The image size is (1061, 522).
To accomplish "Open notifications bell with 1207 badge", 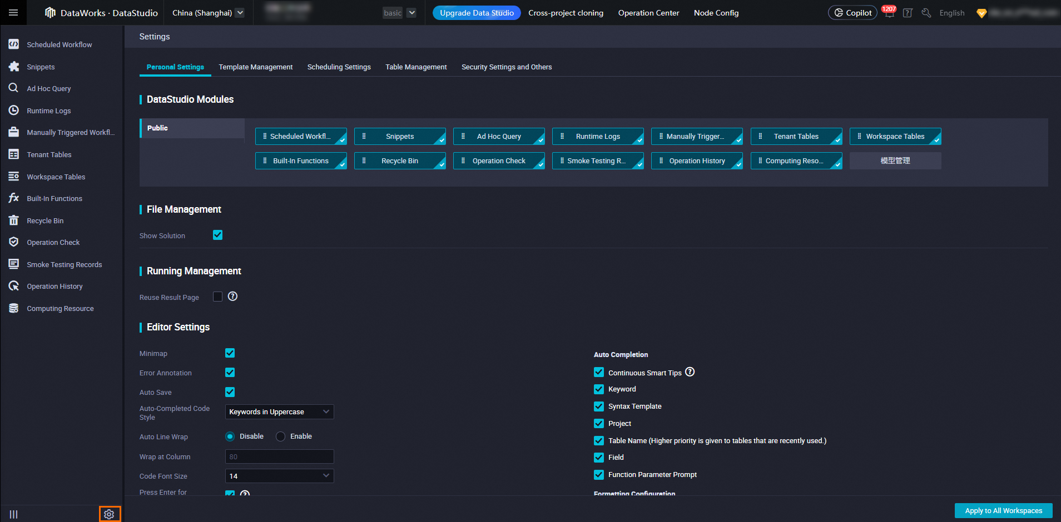I will coord(889,12).
